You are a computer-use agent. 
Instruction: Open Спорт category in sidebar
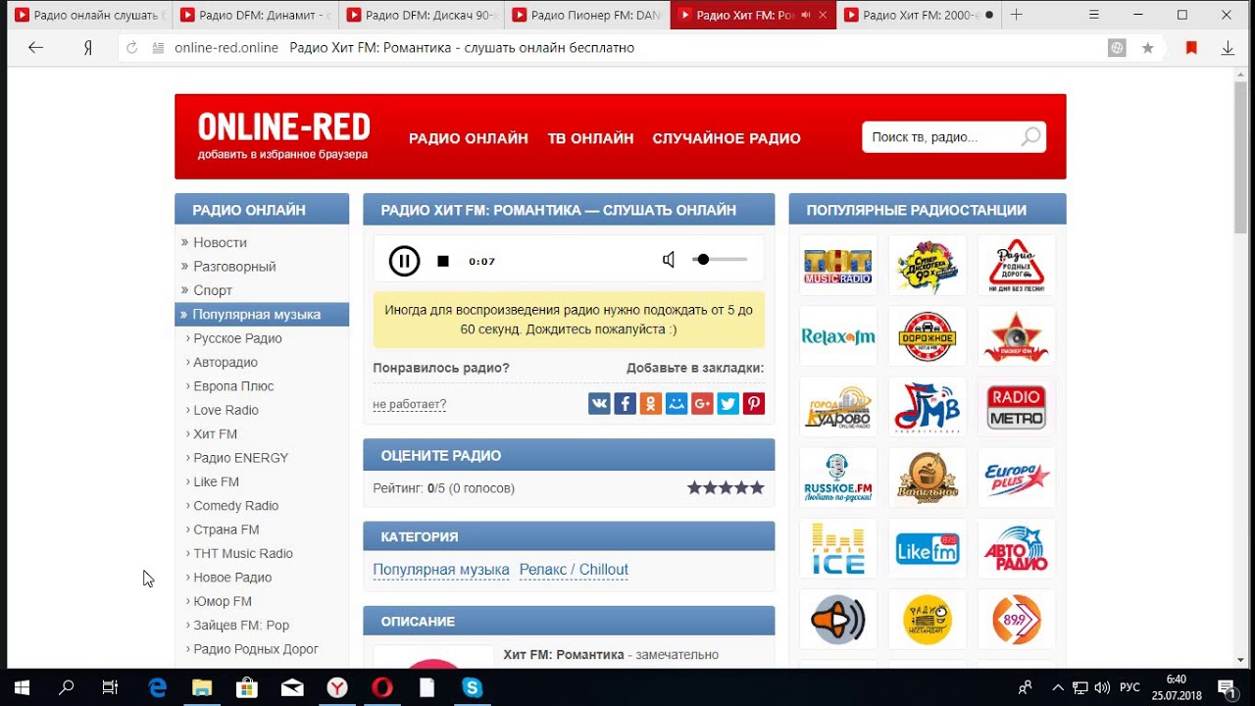click(213, 290)
